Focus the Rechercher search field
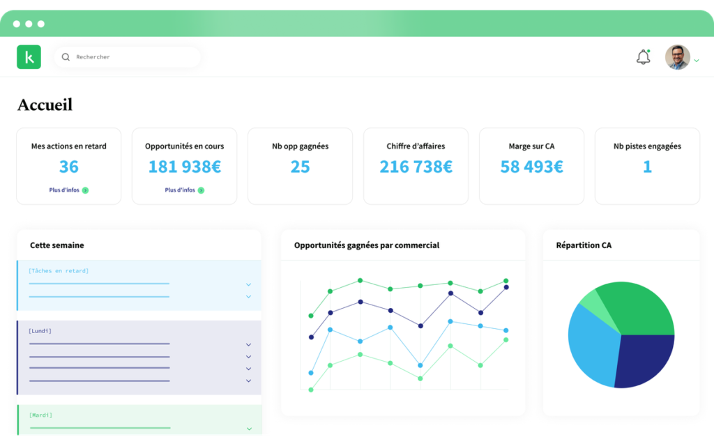714x446 pixels. pos(128,57)
